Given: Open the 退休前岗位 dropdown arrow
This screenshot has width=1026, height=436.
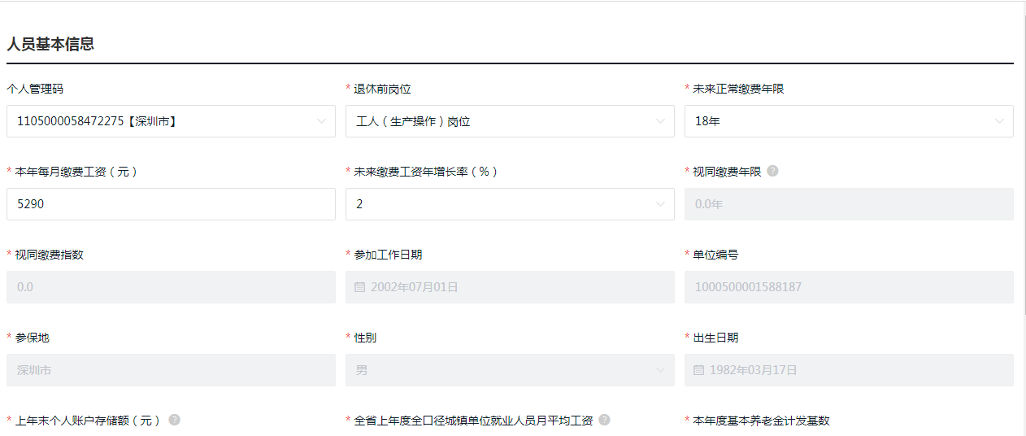Looking at the screenshot, I should click(660, 121).
